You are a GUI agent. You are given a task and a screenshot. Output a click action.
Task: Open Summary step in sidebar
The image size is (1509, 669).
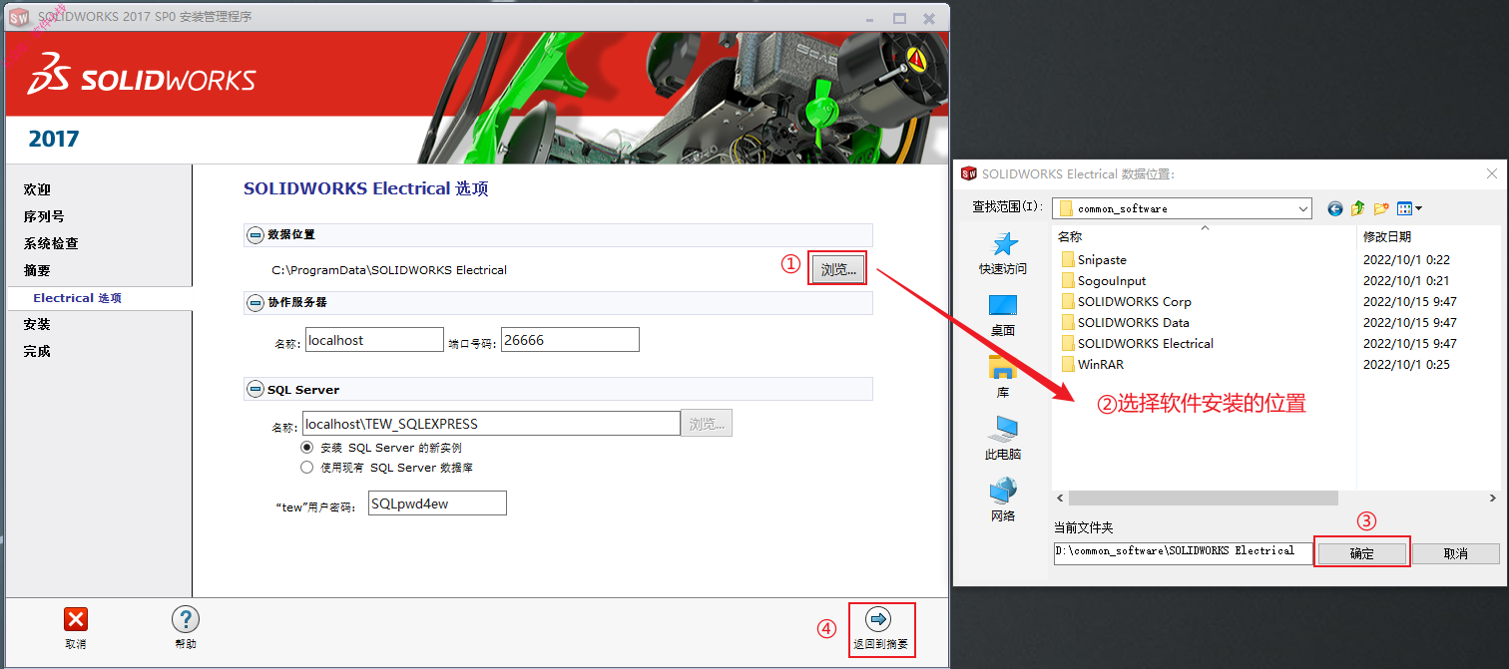point(37,270)
